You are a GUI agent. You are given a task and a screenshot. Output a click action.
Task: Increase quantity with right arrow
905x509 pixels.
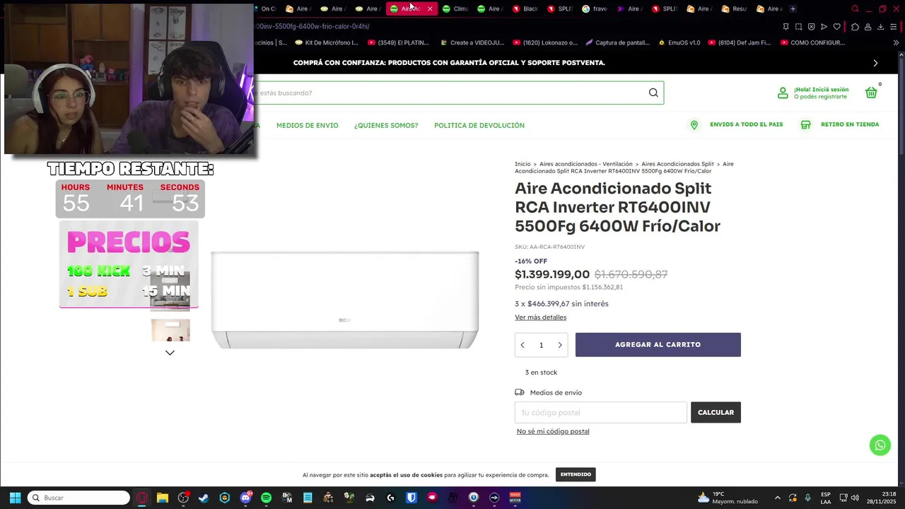tap(560, 345)
